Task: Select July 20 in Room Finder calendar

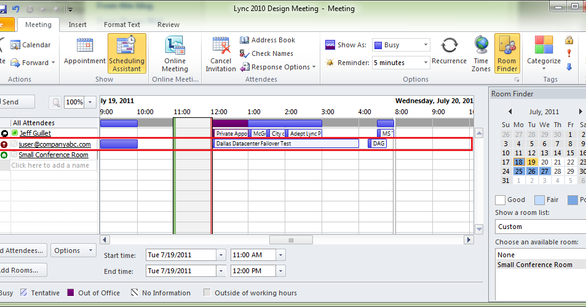Action: pyautogui.click(x=545, y=162)
